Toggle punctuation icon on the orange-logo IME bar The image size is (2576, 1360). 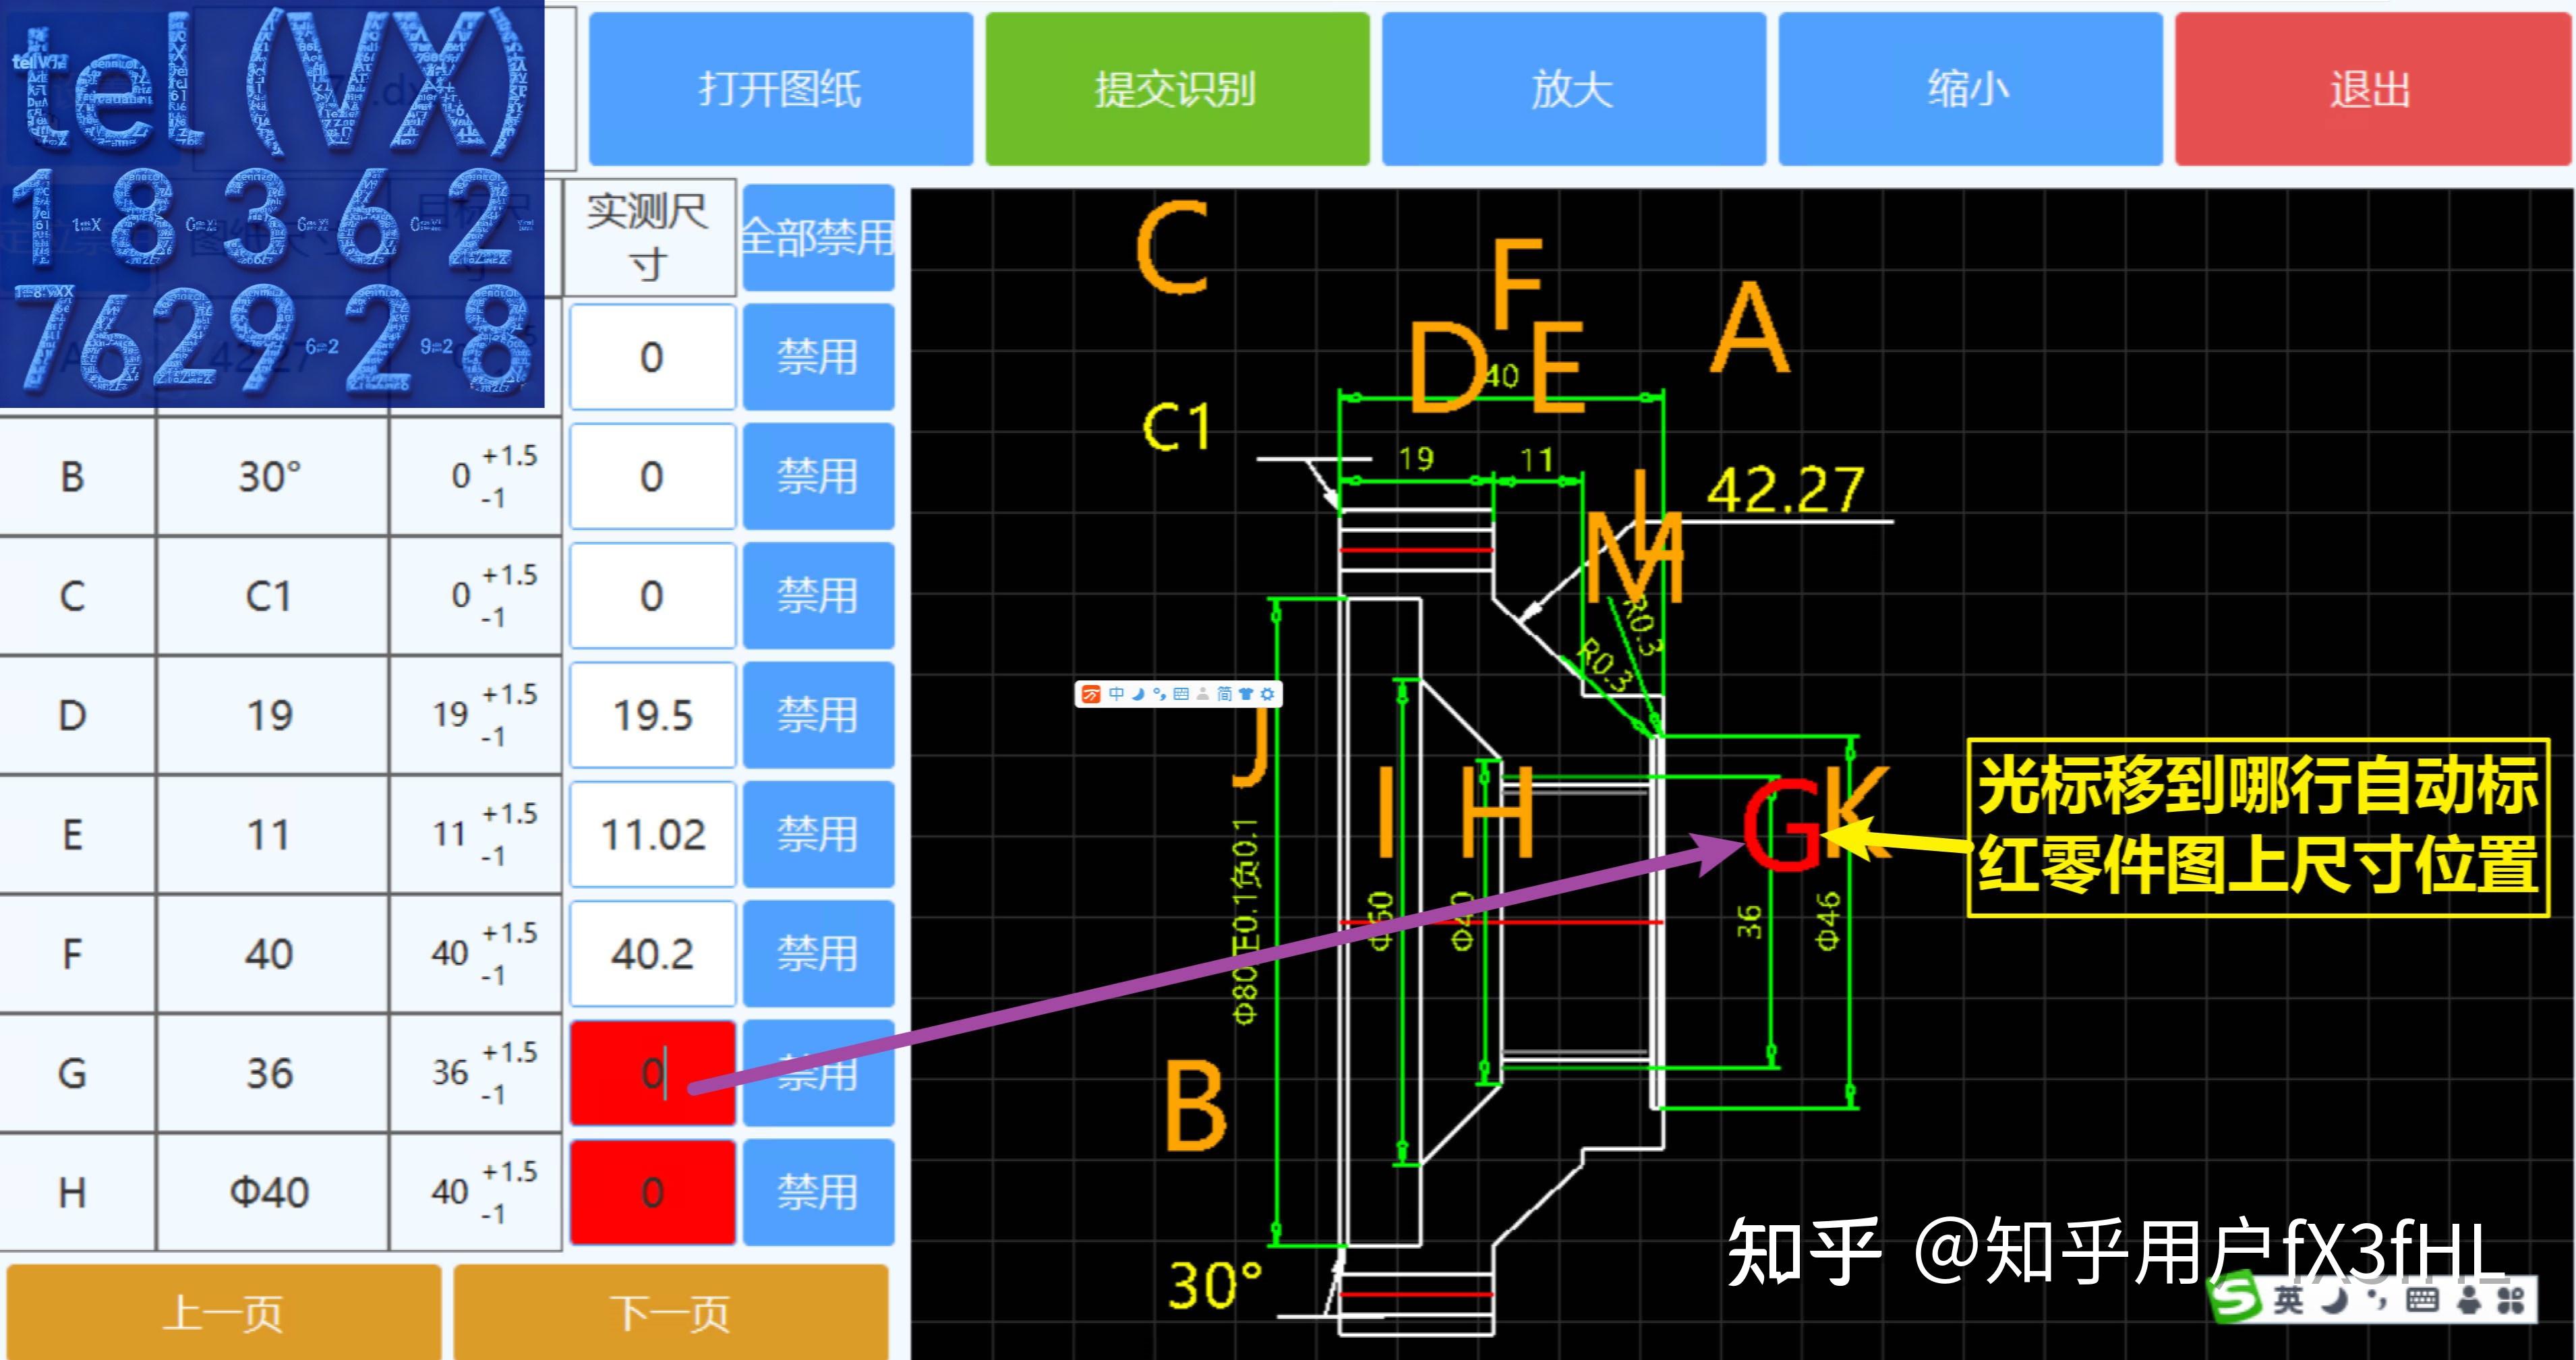1160,694
